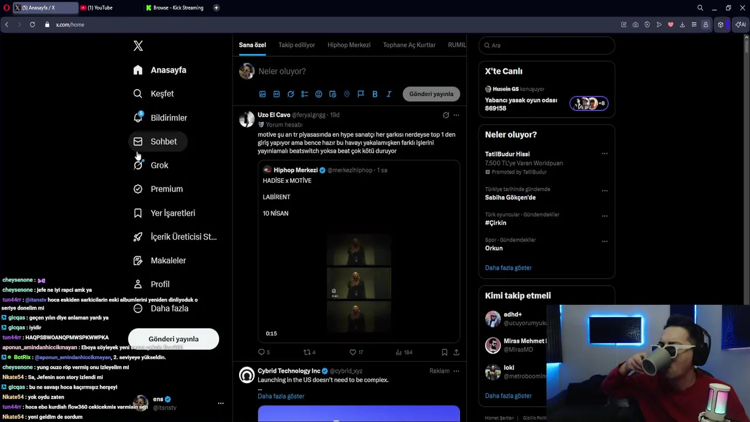
Task: Open options for #Çirkin trend
Action: pyautogui.click(x=605, y=216)
